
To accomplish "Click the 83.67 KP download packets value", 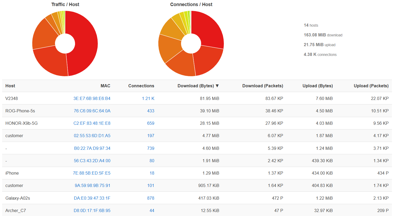I will pos(274,98).
